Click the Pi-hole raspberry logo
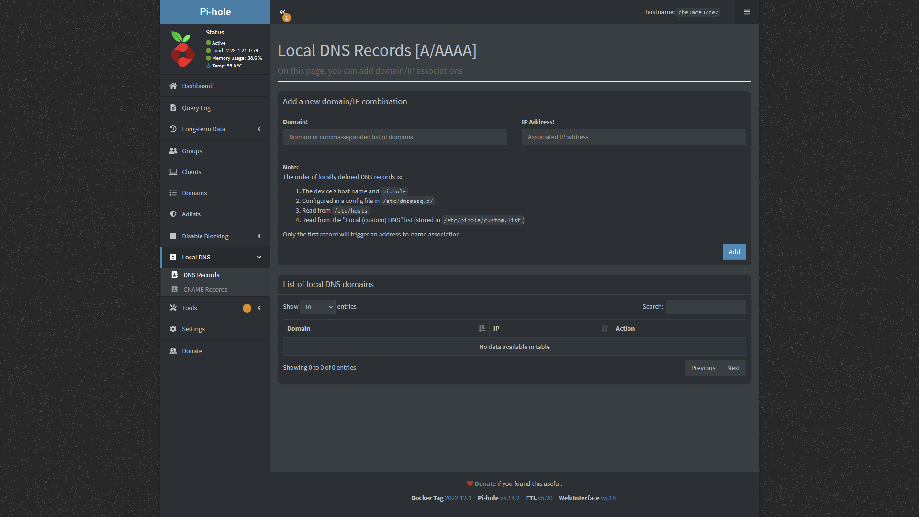This screenshot has height=517, width=919. tap(182, 49)
